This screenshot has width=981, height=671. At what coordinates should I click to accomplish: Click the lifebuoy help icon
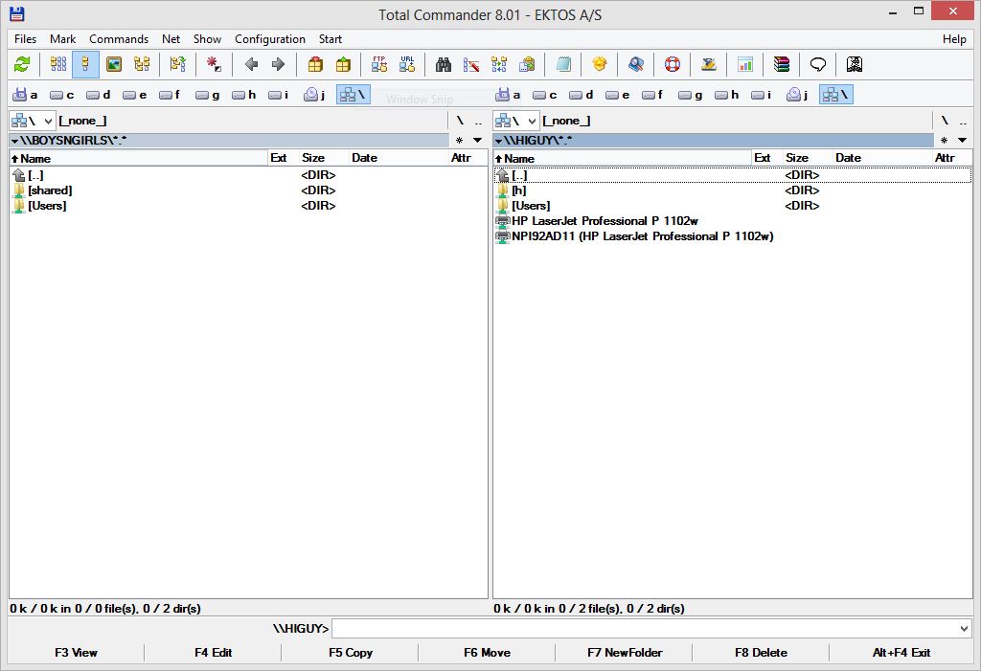[673, 64]
